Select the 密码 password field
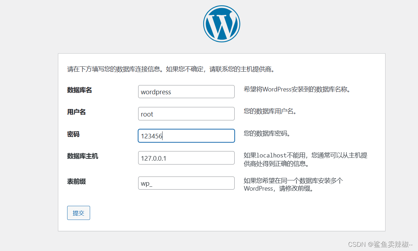The width and height of the screenshot is (418, 251). (x=186, y=136)
